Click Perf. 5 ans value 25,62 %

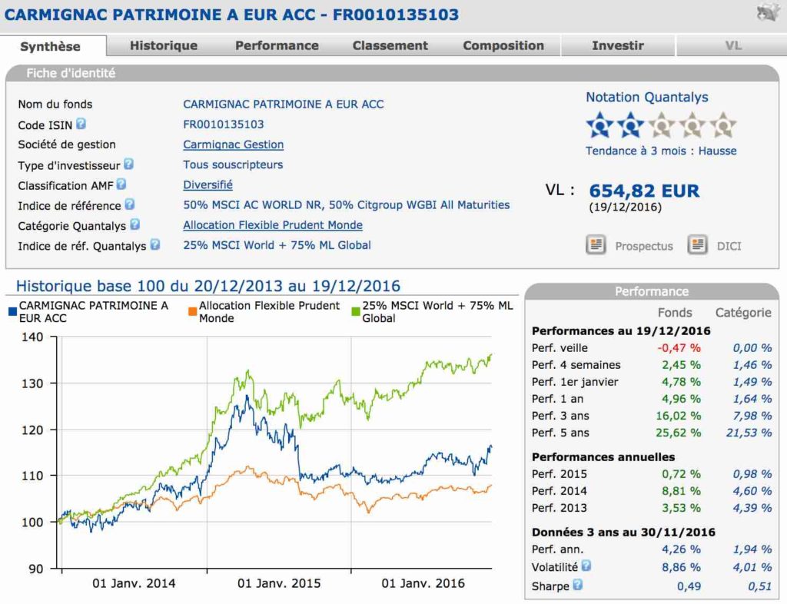click(679, 433)
